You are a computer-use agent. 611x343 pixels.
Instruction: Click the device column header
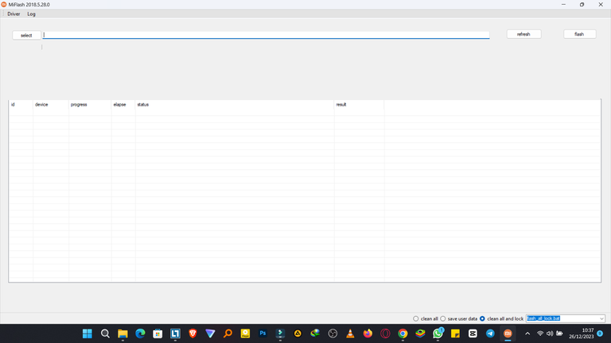[51, 105]
